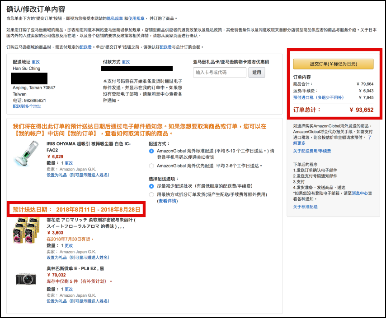Select AmazonGlobal 海外优先配送 radio option
Screen dimensions: 386x318
click(x=151, y=166)
